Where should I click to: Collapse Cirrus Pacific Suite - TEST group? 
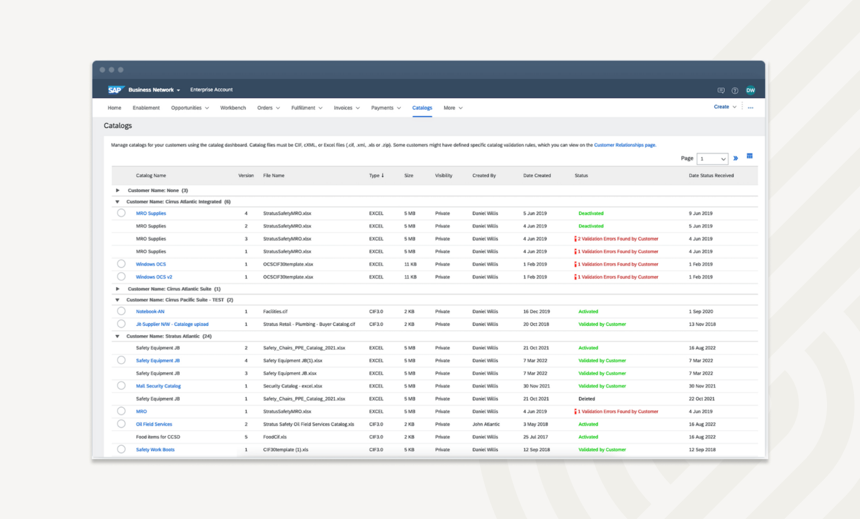coord(117,300)
